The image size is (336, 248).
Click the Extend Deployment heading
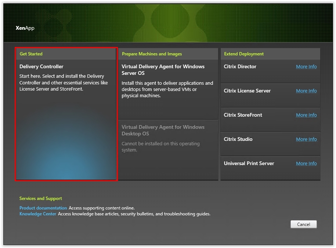point(244,54)
